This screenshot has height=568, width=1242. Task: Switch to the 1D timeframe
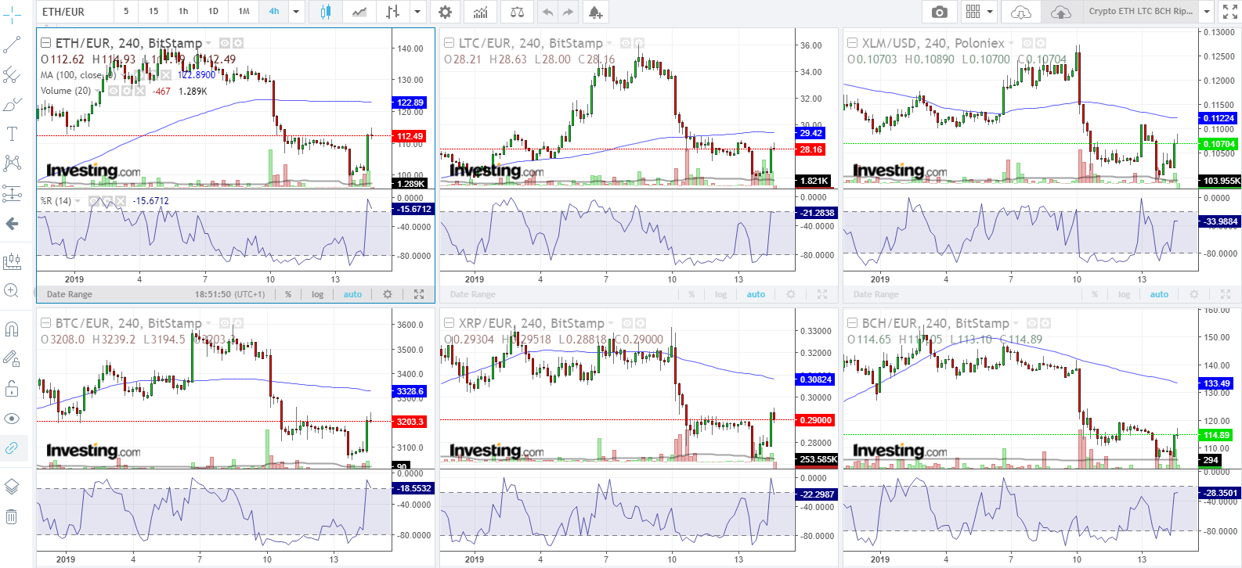click(x=213, y=12)
